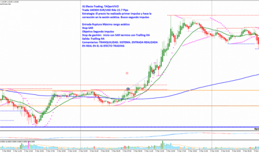
Task: Click the small red square marker on chart
Action: 127,73
